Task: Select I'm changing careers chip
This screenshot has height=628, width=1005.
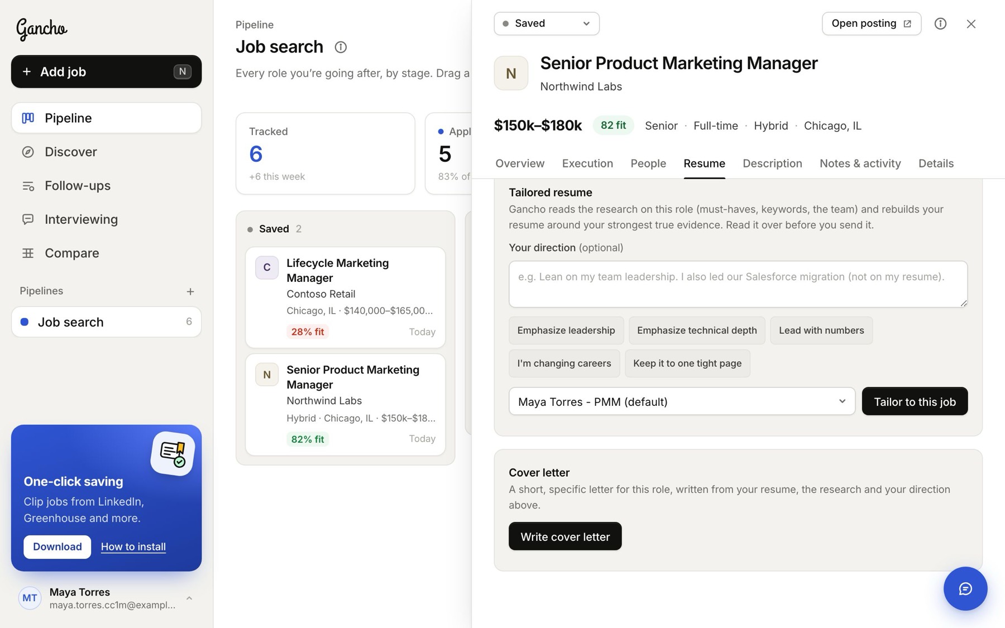Action: pyautogui.click(x=564, y=363)
